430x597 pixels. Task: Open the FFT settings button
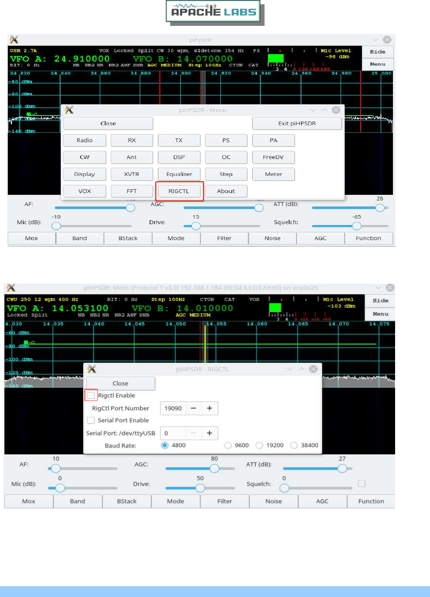tap(132, 191)
